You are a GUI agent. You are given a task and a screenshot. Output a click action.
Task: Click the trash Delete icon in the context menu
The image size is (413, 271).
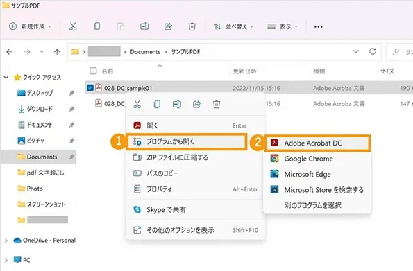[x=217, y=104]
